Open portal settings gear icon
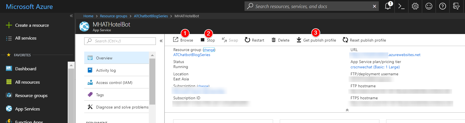The width and height of the screenshot is (465, 123). [415, 6]
